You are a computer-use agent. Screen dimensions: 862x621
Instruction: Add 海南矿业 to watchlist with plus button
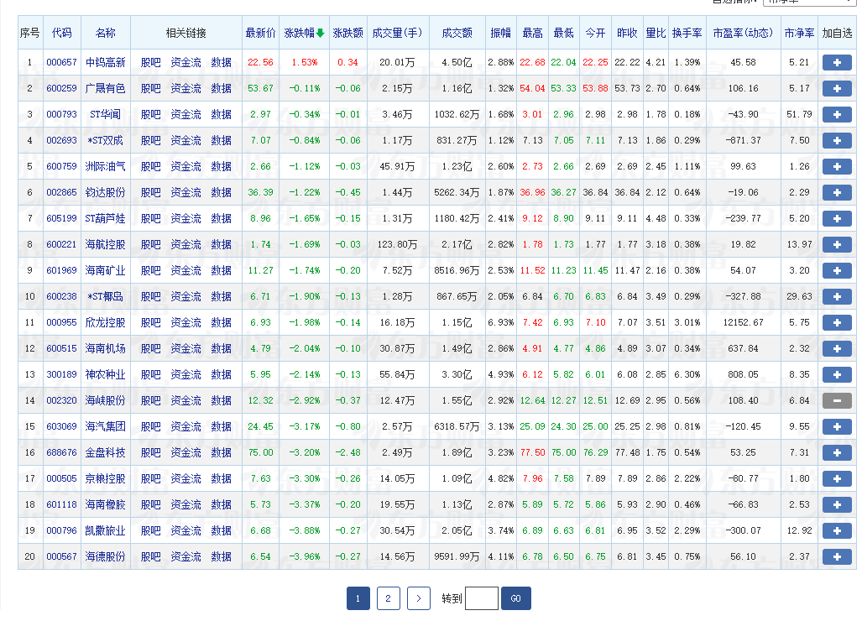coord(837,271)
